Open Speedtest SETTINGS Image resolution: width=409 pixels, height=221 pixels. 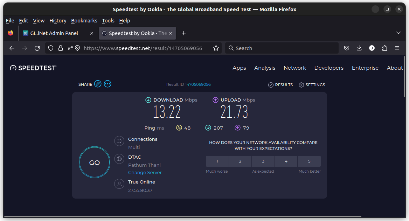[x=312, y=85]
